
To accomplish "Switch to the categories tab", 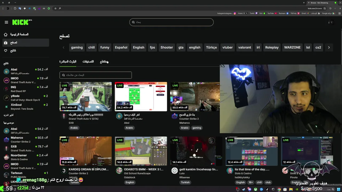I will [x=88, y=62].
